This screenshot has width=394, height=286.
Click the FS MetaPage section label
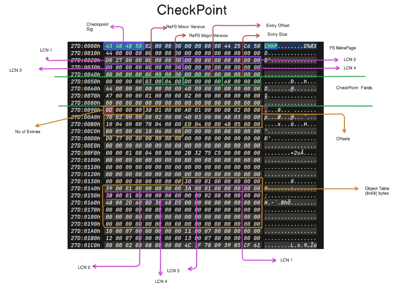tap(342, 48)
